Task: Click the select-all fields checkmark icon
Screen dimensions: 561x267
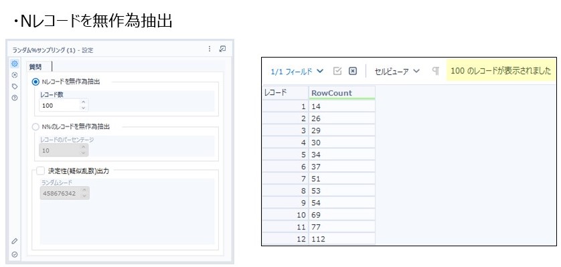Action: pyautogui.click(x=337, y=71)
